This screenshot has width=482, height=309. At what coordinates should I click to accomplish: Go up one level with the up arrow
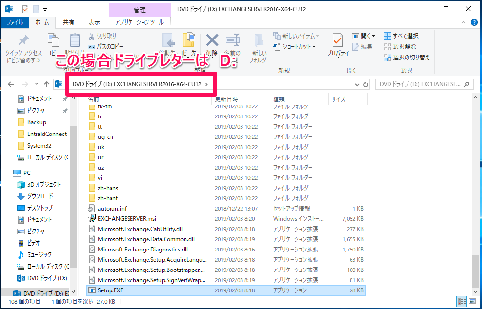tap(47, 84)
